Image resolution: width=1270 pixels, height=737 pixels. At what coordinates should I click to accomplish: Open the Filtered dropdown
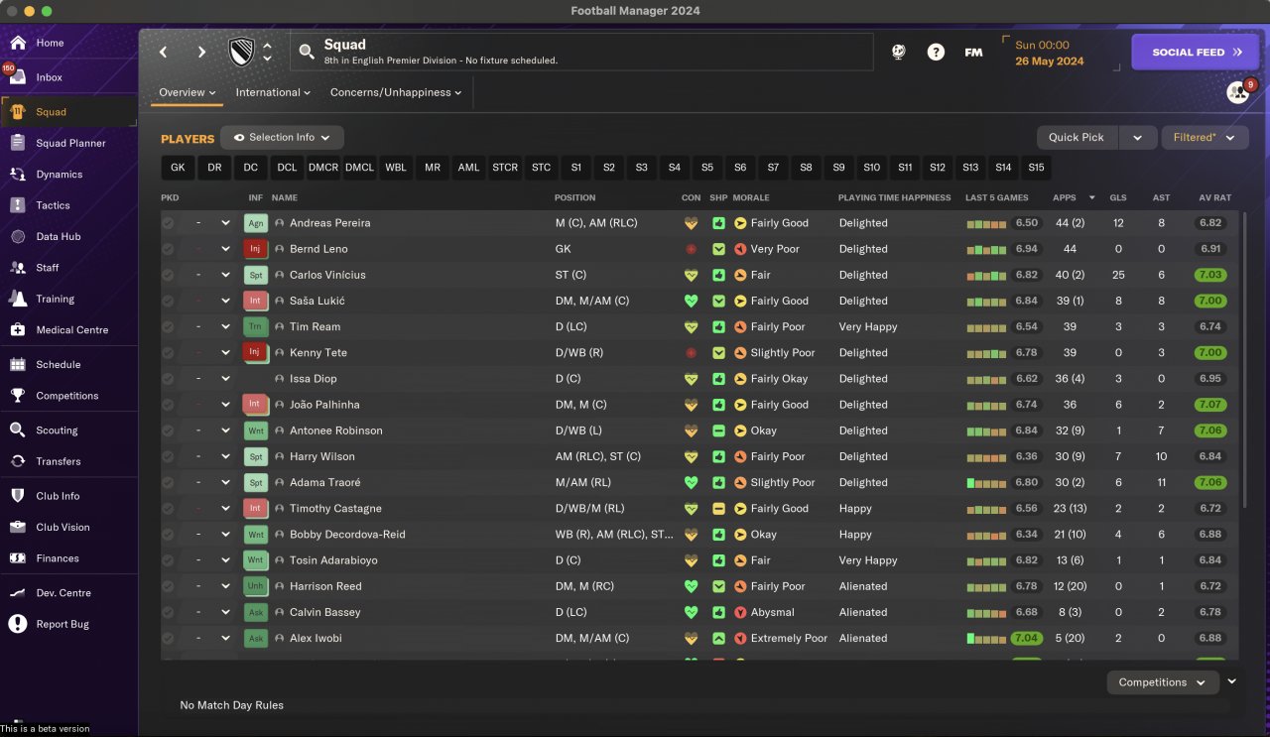point(1205,138)
